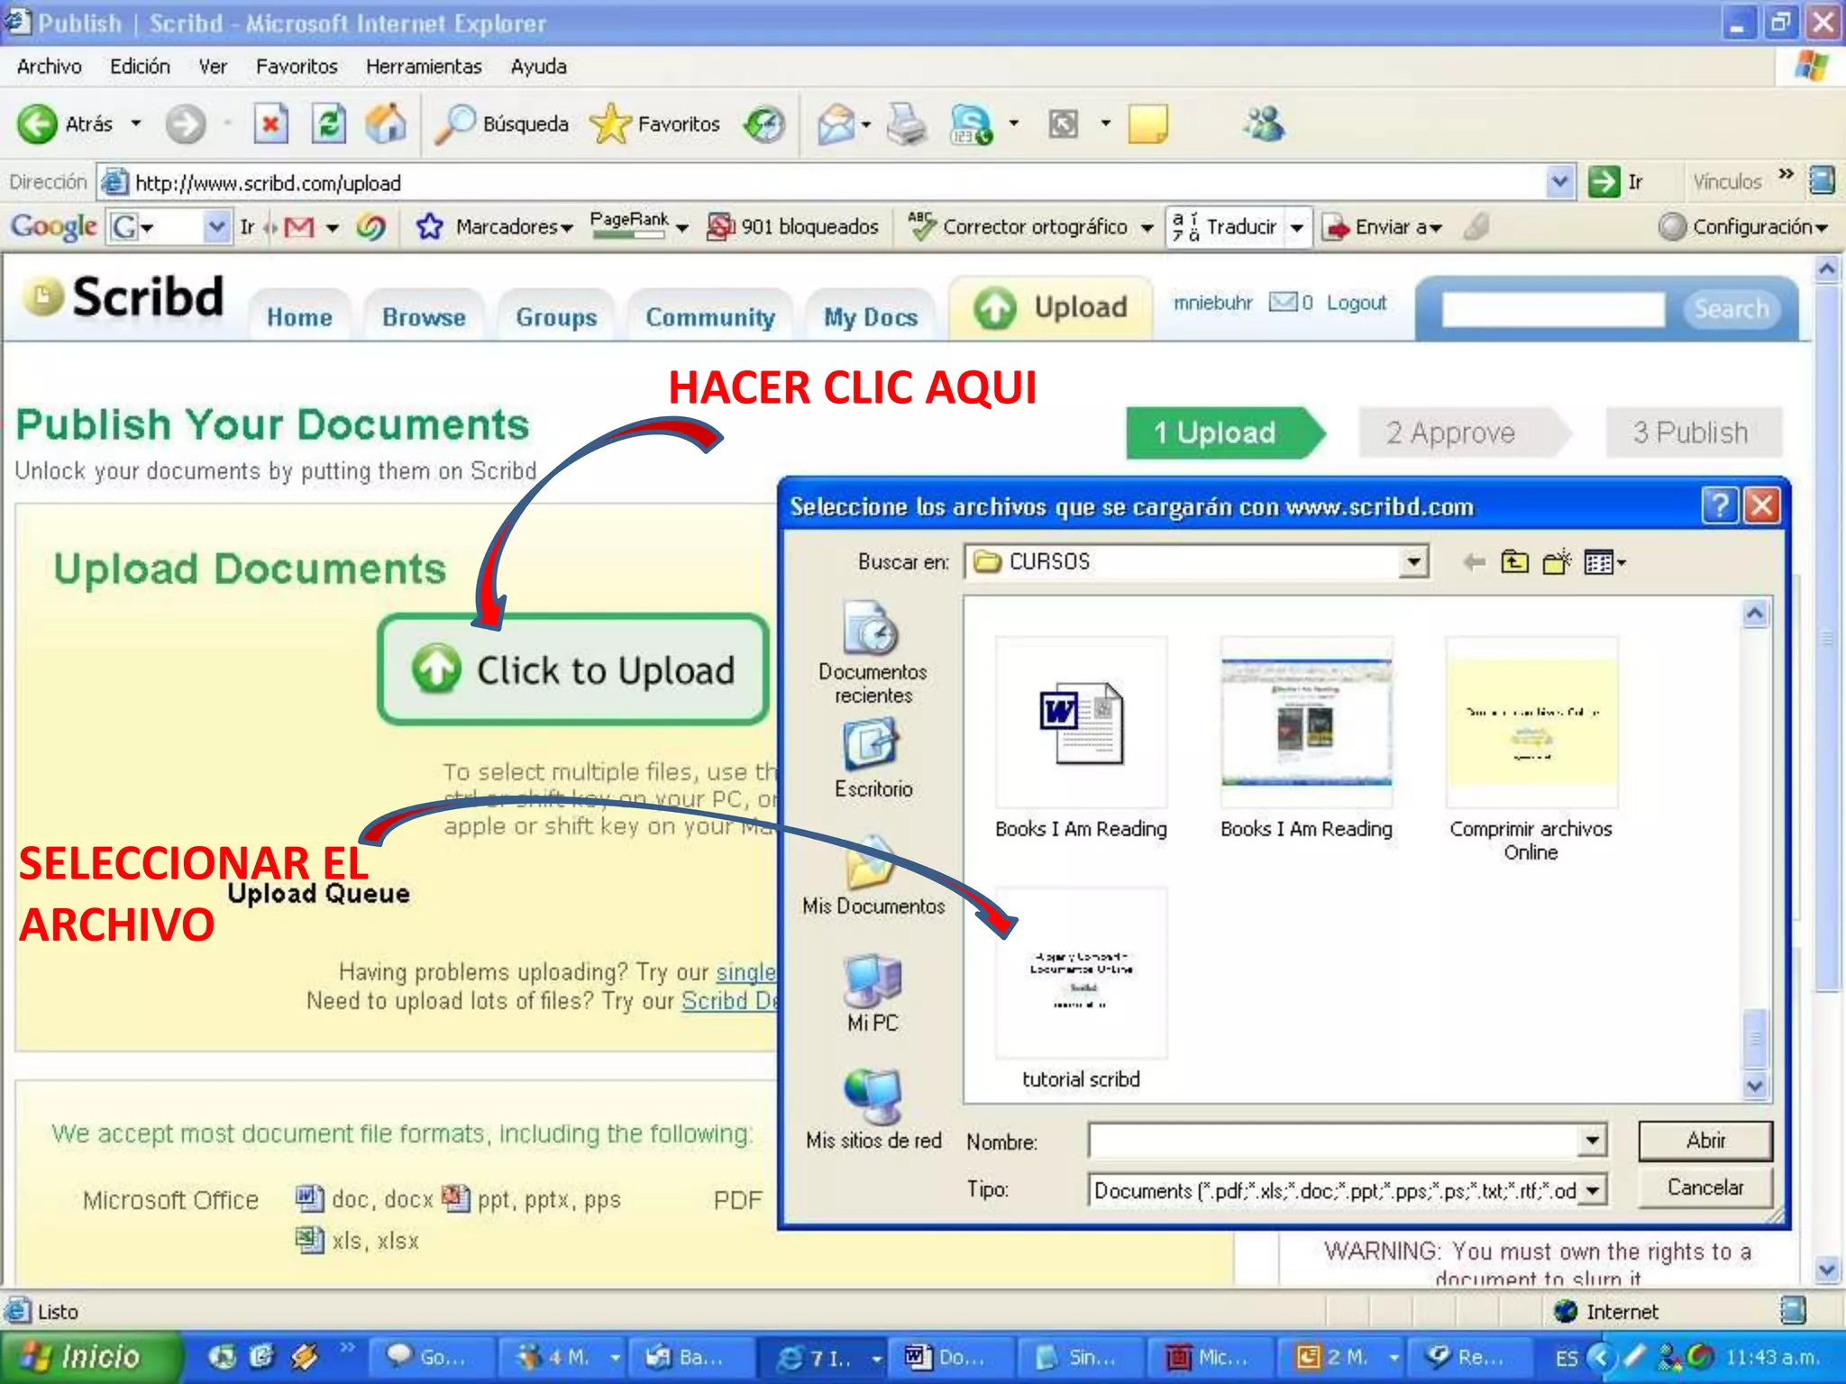Open the Herramientas menu
Viewport: 1846px width, 1384px height.
(424, 67)
